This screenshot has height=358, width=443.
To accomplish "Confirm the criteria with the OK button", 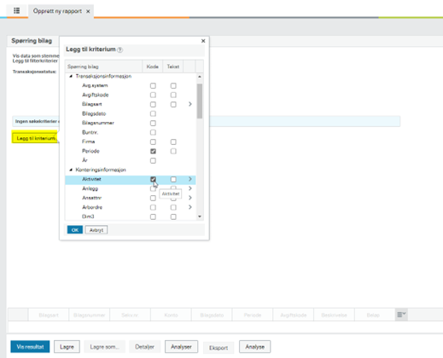I will tap(75, 230).
